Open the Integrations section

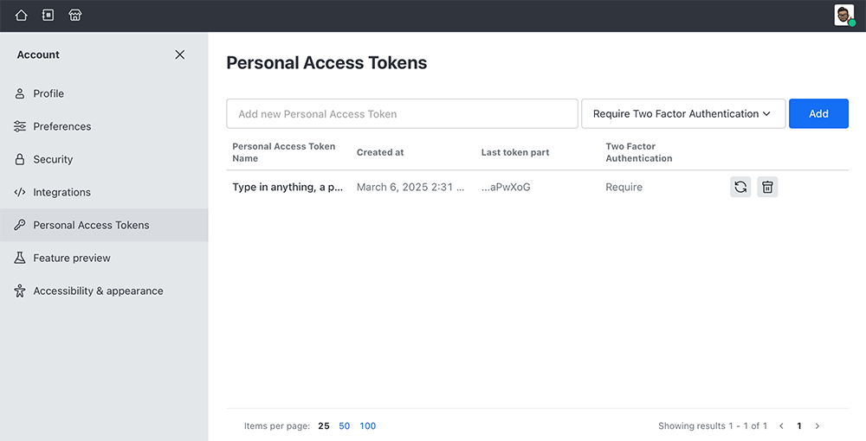point(104,192)
